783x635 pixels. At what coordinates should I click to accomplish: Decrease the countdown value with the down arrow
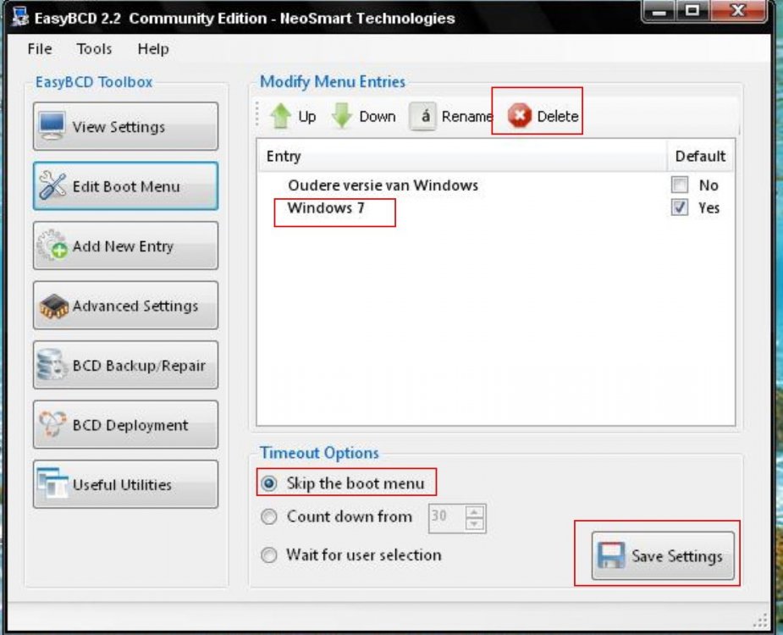474,524
